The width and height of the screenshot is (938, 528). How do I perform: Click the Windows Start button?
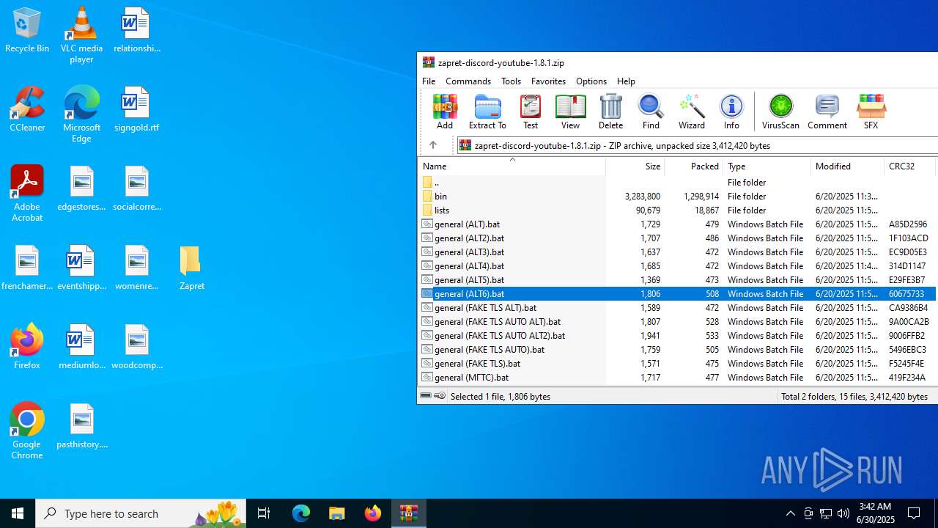click(x=18, y=513)
